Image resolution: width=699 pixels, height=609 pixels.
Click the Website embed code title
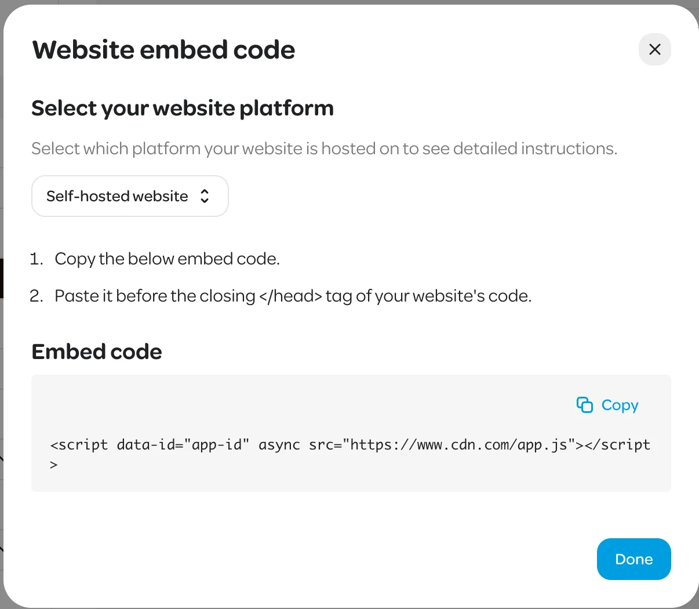pos(163,50)
